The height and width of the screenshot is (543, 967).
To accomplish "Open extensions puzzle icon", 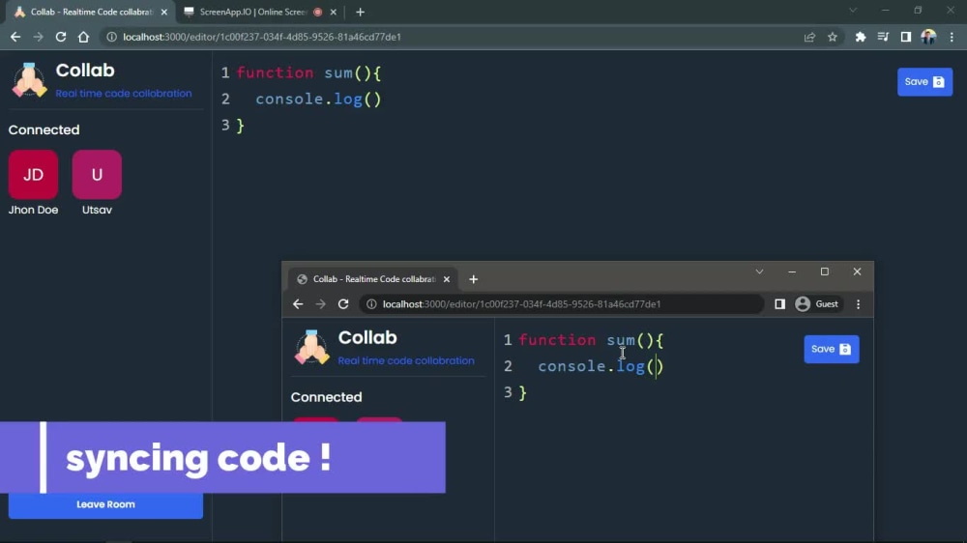I will 861,37.
